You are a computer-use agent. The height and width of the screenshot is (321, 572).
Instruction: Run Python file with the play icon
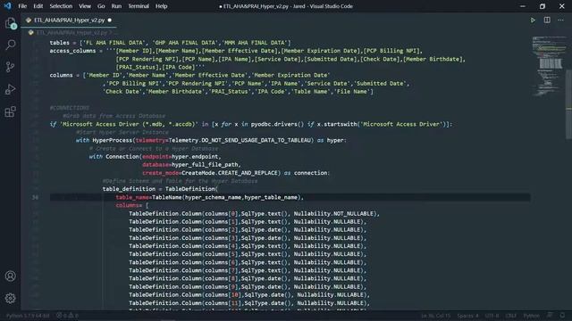(x=533, y=20)
